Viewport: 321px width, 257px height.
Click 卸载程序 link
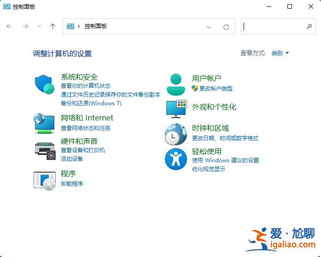click(x=72, y=183)
